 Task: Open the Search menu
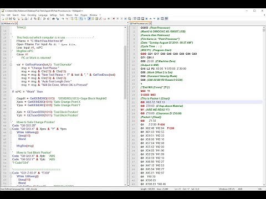(x=16, y=15)
